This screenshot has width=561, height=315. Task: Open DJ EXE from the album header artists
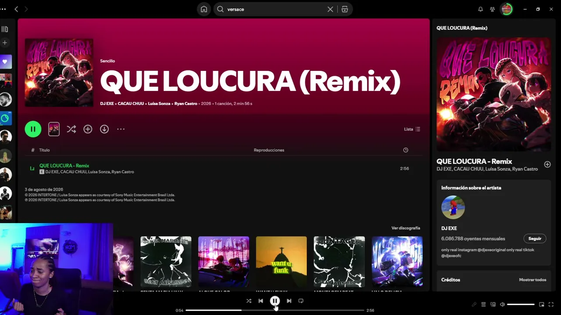pyautogui.click(x=108, y=104)
